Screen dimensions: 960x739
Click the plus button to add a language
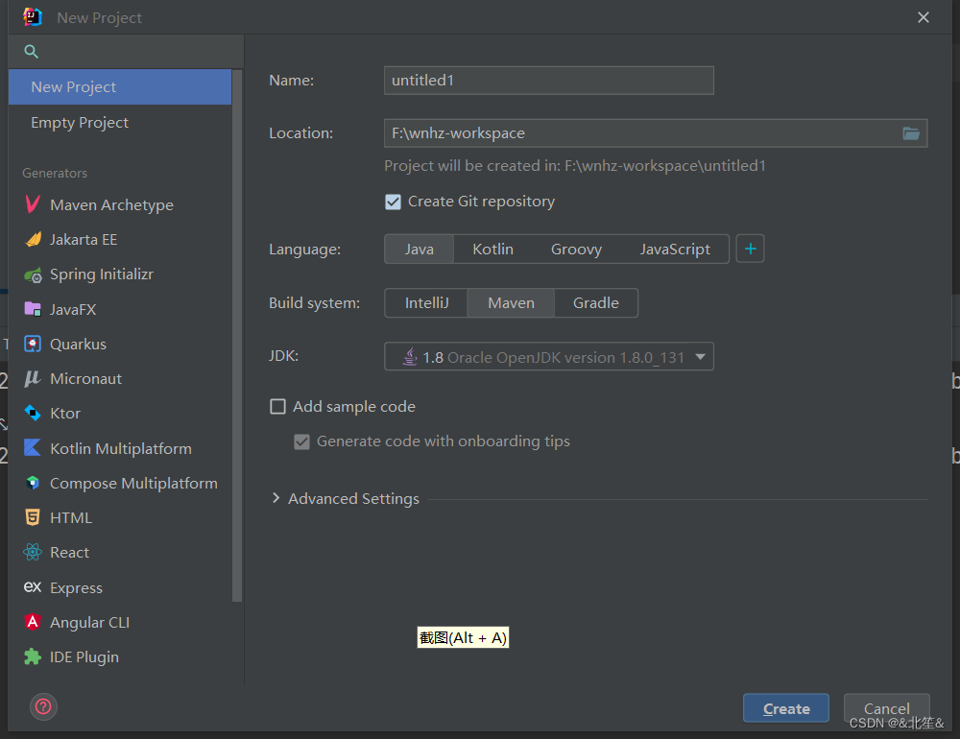point(750,249)
